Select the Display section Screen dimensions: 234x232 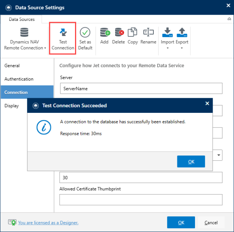click(12, 106)
